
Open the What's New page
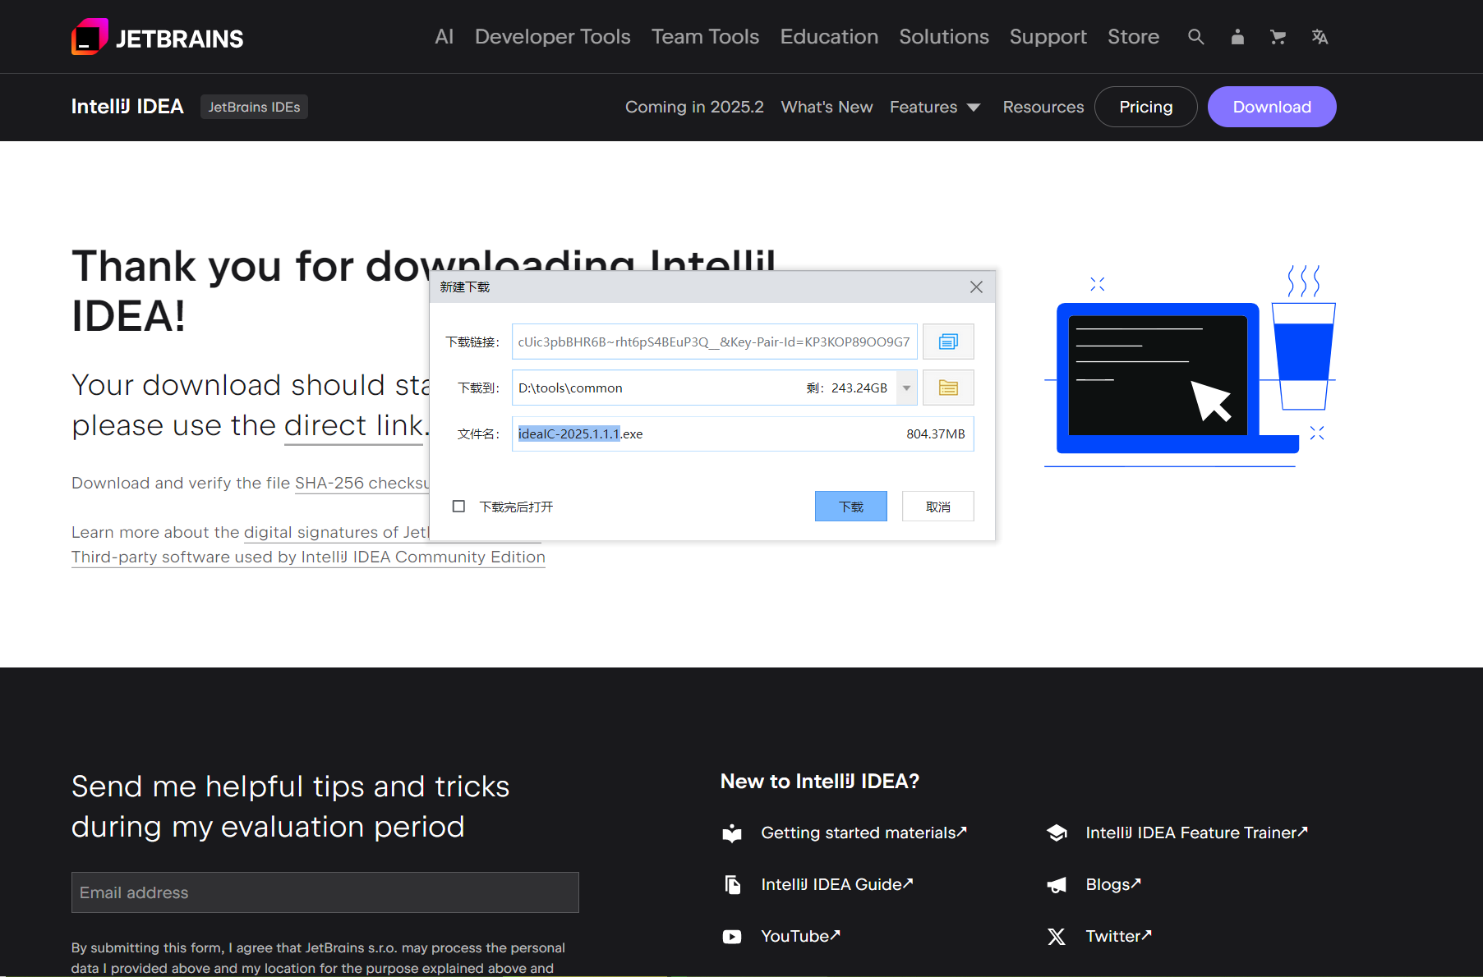point(827,107)
